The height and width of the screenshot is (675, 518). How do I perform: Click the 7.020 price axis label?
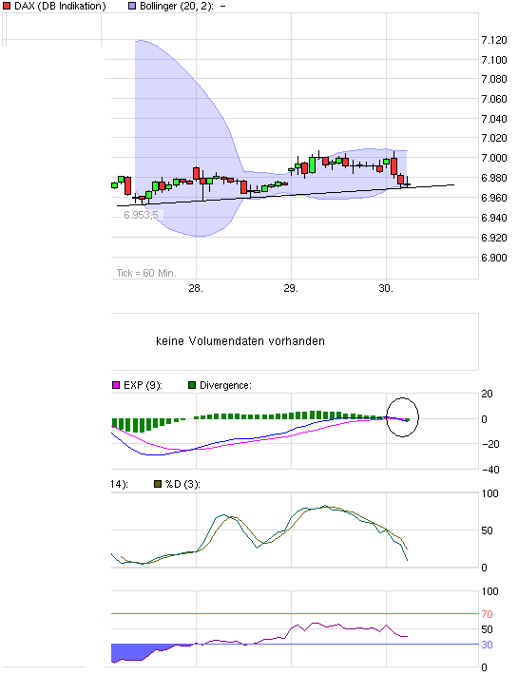click(494, 138)
